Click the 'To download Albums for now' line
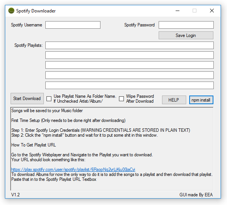The height and width of the screenshot is (205, 227). [x=112, y=174]
